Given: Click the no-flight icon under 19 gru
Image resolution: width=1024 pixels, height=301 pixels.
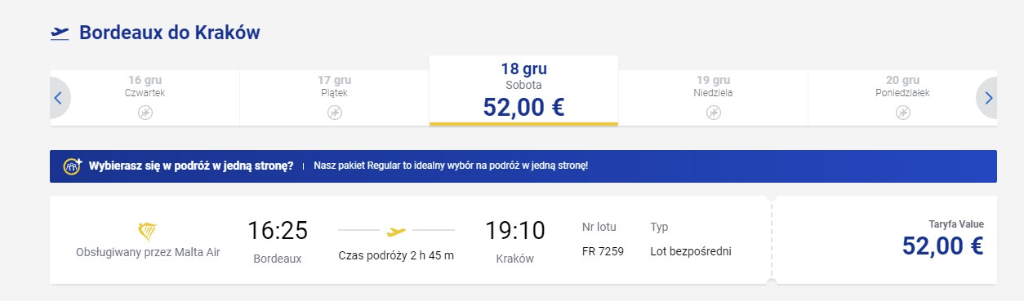Looking at the screenshot, I should coord(714,113).
